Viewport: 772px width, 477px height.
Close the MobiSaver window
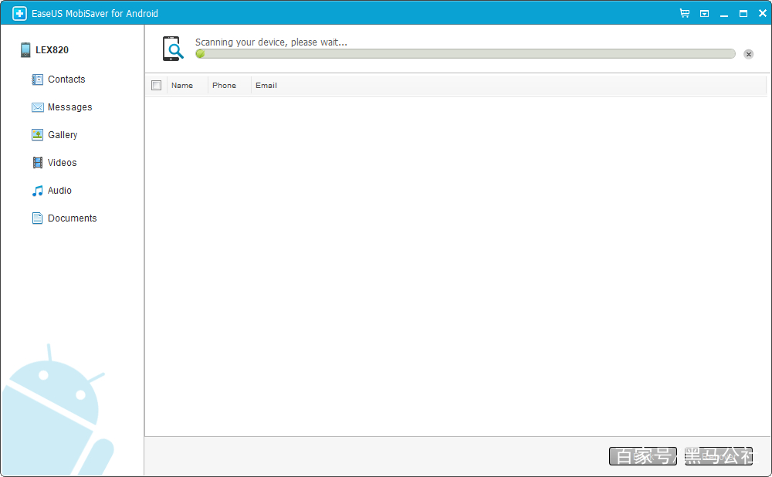(763, 13)
